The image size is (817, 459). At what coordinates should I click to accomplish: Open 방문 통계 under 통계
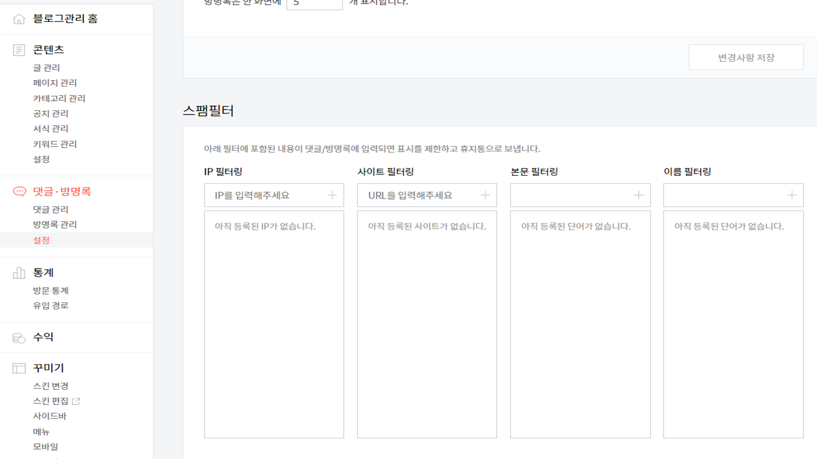pyautogui.click(x=50, y=291)
